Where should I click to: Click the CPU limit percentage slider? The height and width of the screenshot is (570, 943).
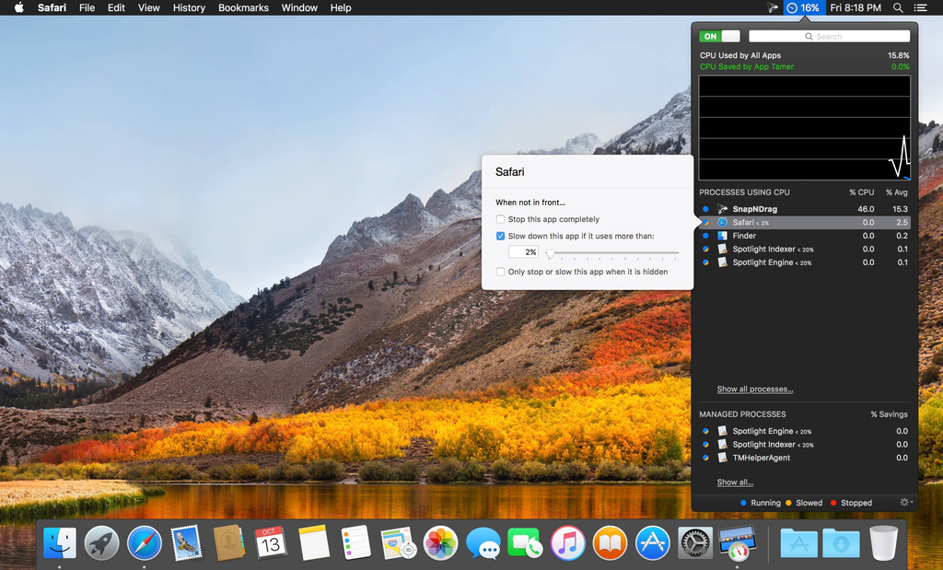[550, 252]
